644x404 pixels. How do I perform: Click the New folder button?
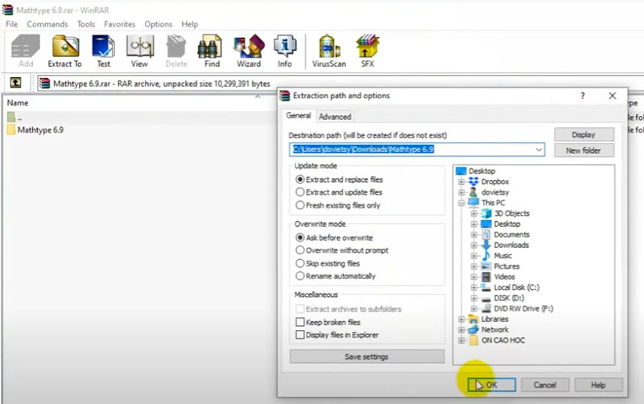(x=584, y=150)
